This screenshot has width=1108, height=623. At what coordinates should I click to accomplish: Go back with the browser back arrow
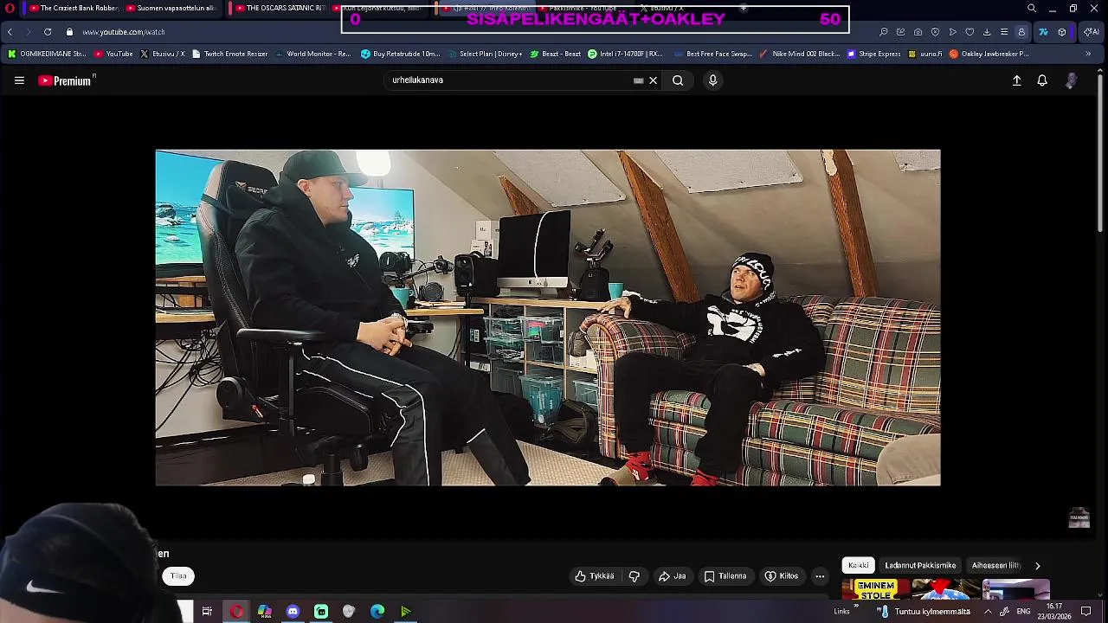click(10, 32)
